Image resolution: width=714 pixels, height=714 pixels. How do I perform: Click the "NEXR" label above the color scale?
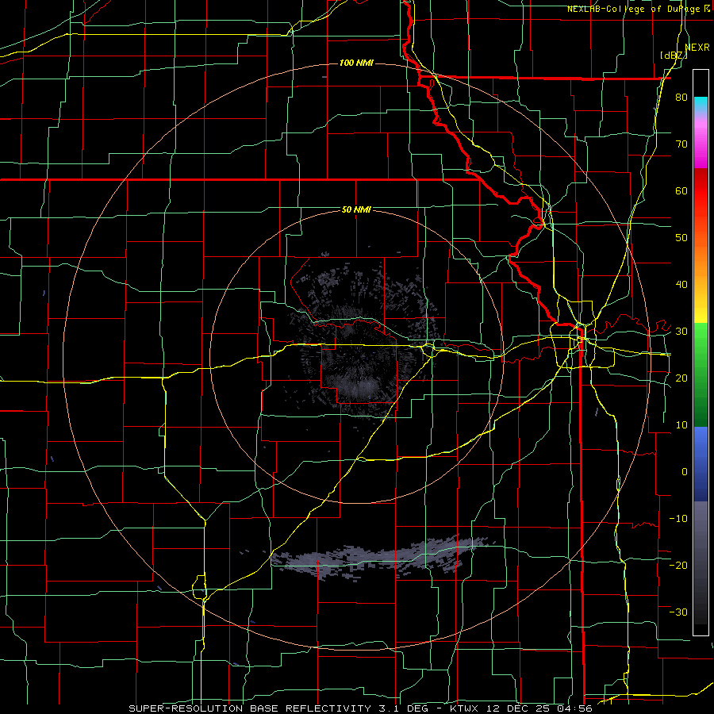[697, 48]
